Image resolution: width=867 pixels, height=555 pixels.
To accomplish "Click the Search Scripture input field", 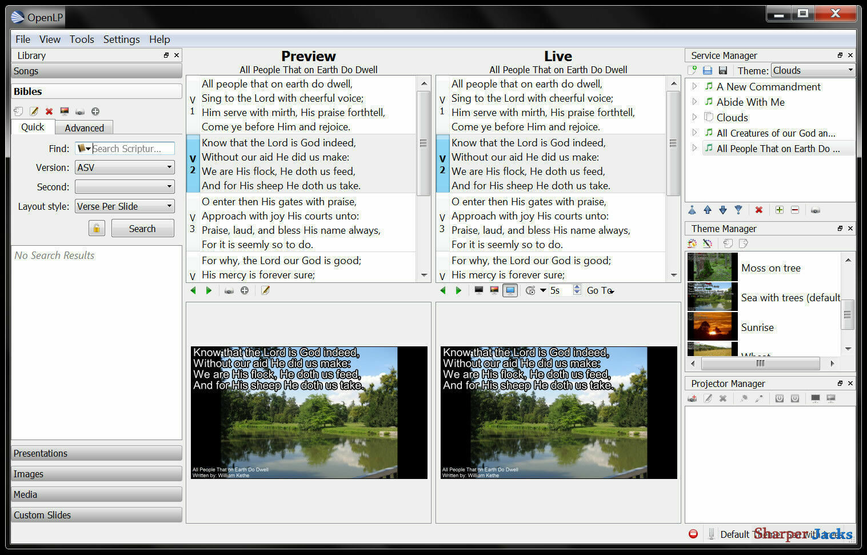I will [x=125, y=149].
